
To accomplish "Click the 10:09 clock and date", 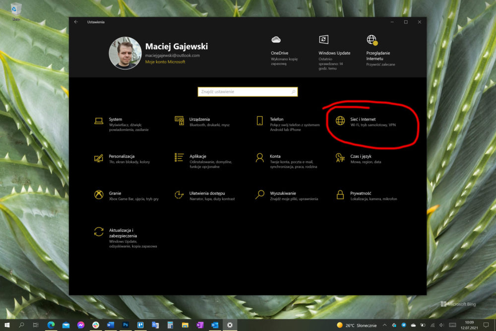I will (469, 325).
